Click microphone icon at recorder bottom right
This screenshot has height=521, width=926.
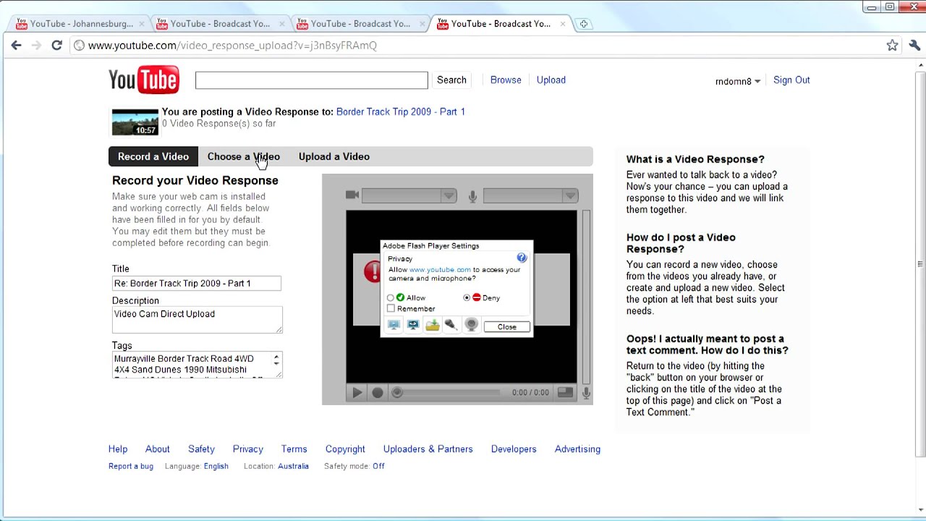tap(586, 392)
